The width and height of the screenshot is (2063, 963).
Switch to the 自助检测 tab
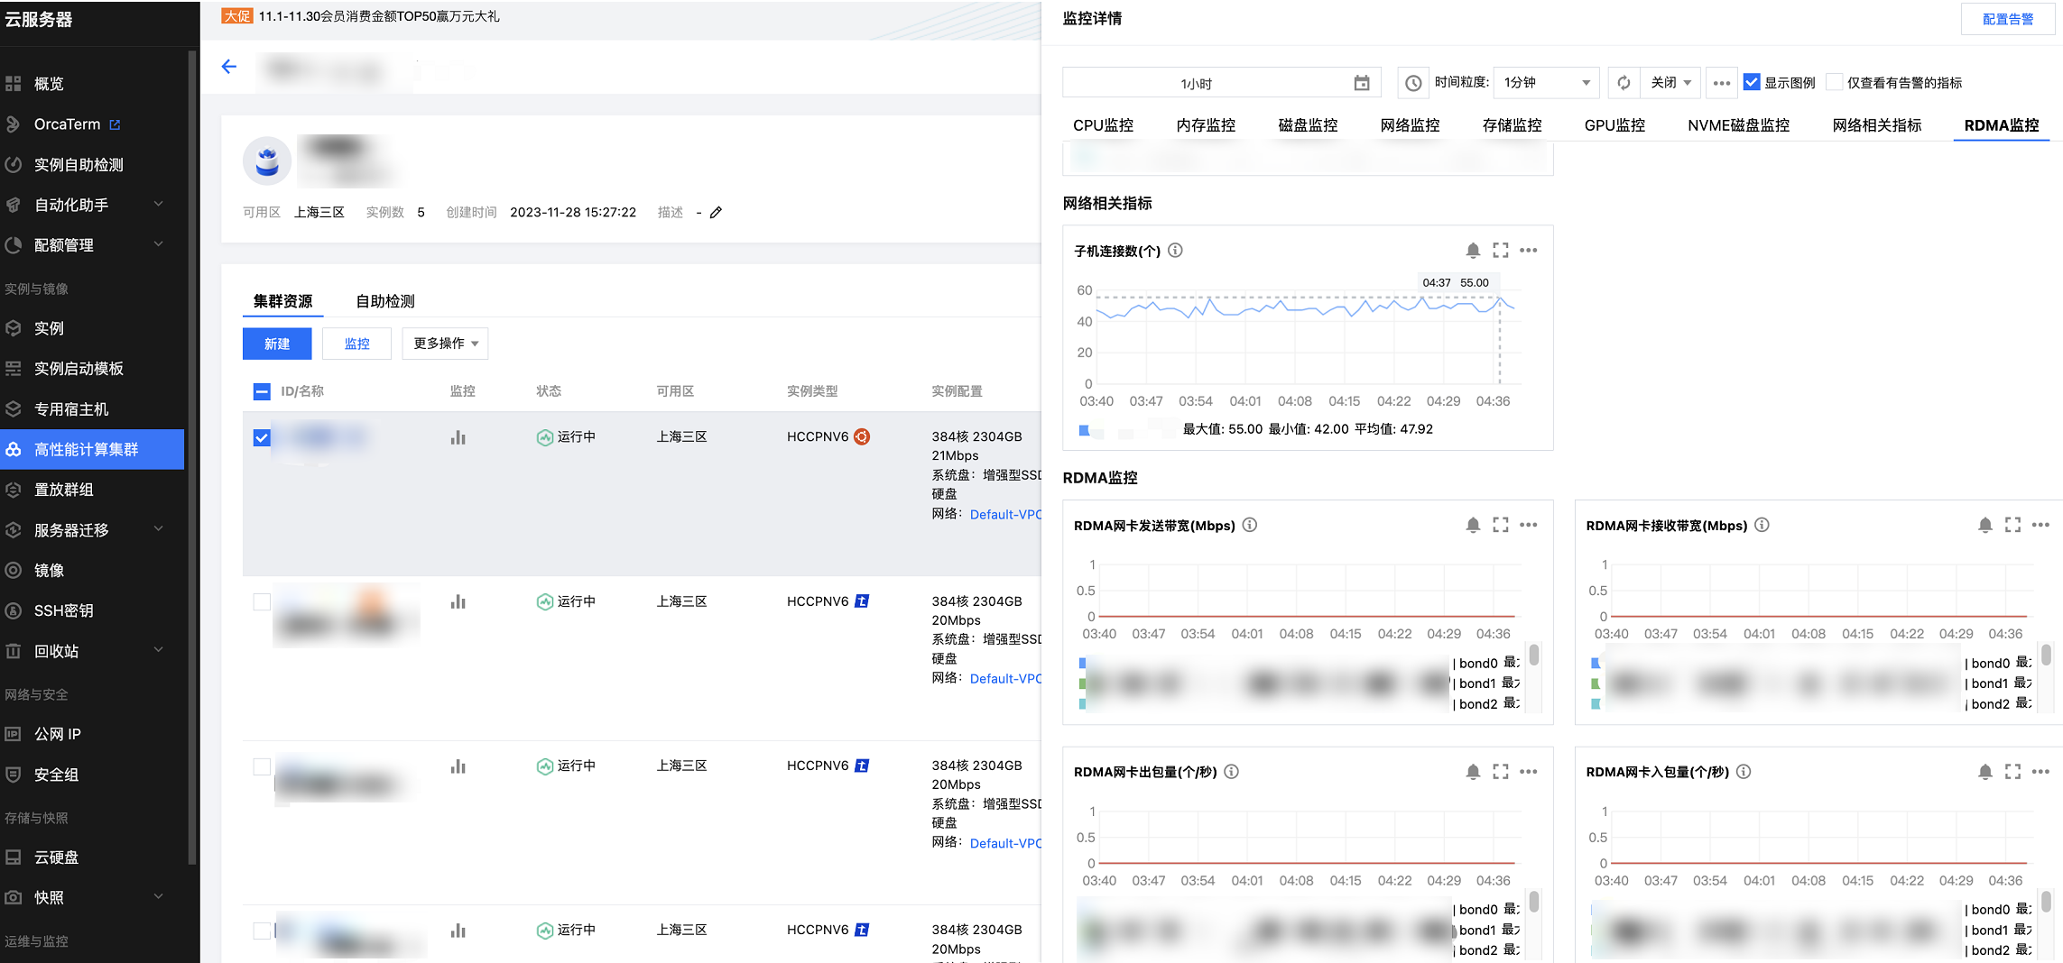(384, 301)
